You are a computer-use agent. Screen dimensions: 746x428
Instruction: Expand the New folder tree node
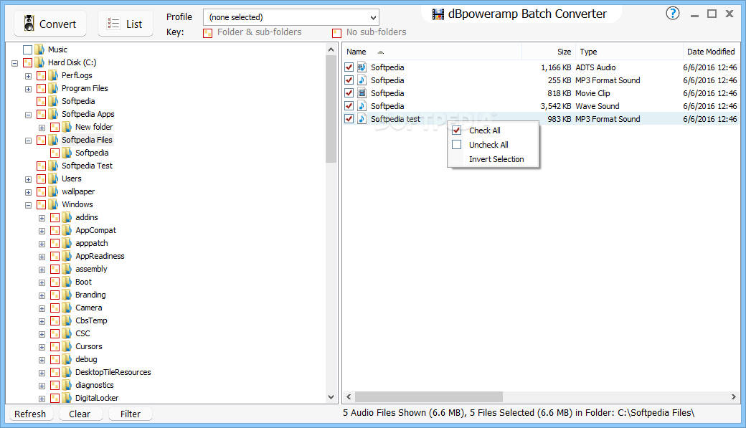click(42, 128)
